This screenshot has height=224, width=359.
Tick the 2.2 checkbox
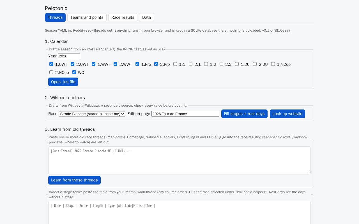point(221,64)
